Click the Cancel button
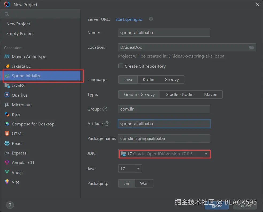Viewport: 263px width, 212px height. [x=245, y=206]
